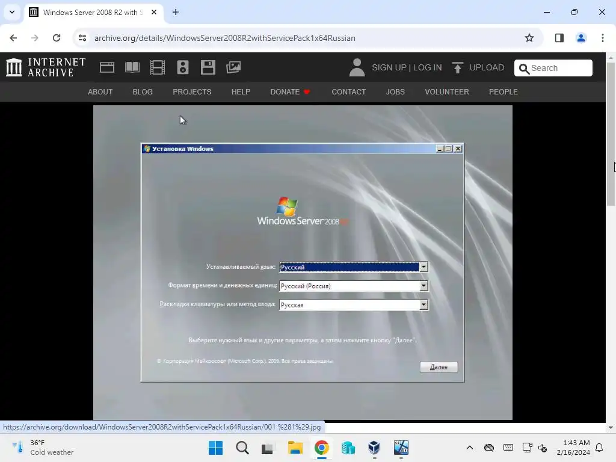Screen dimensions: 616x462
Task: View site information icon in address bar
Action: click(82, 38)
